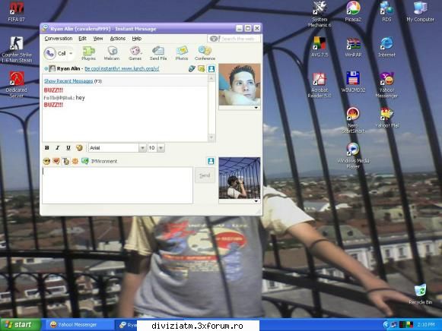The width and height of the screenshot is (442, 331).
Task: Expand the Call options arrow
Action: pyautogui.click(x=71, y=53)
